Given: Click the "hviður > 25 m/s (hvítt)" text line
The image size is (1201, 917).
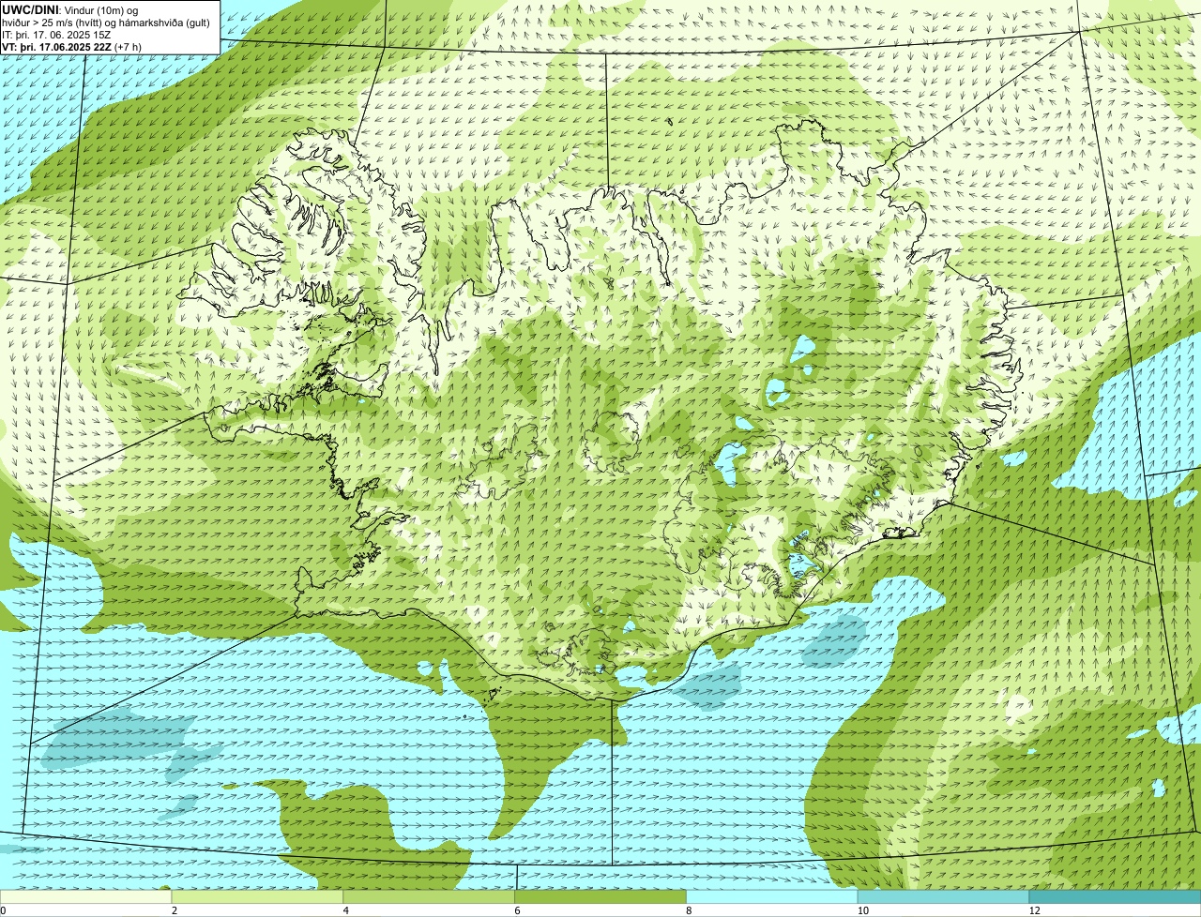Looking at the screenshot, I should (106, 22).
